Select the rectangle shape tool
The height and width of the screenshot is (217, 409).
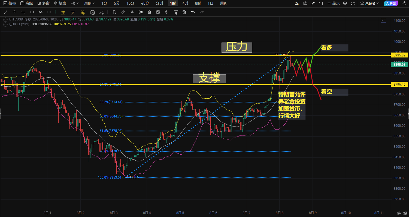(x=32, y=12)
